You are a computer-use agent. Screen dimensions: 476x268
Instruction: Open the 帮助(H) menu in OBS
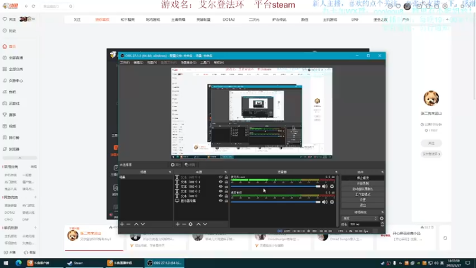point(219,63)
